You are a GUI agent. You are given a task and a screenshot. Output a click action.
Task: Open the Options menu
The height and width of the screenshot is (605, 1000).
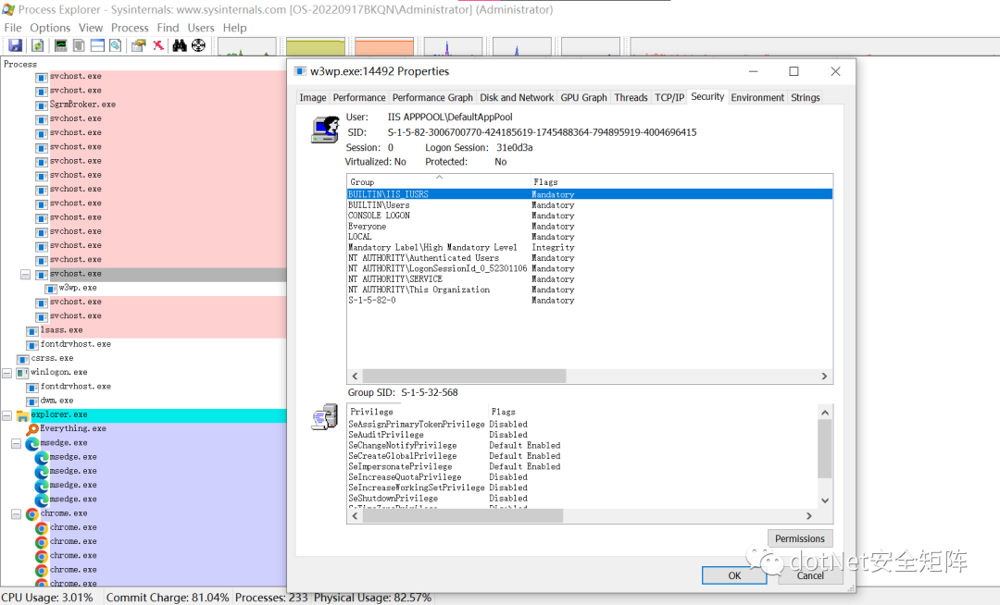click(x=50, y=28)
